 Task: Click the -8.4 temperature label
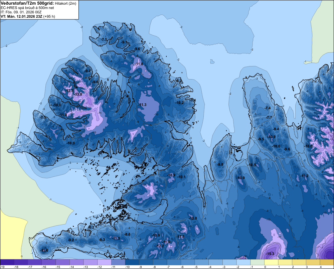[x=276, y=129]
